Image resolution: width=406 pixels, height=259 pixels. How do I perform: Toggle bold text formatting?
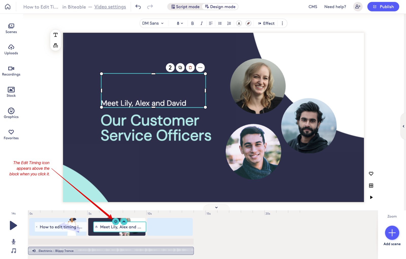192,23
